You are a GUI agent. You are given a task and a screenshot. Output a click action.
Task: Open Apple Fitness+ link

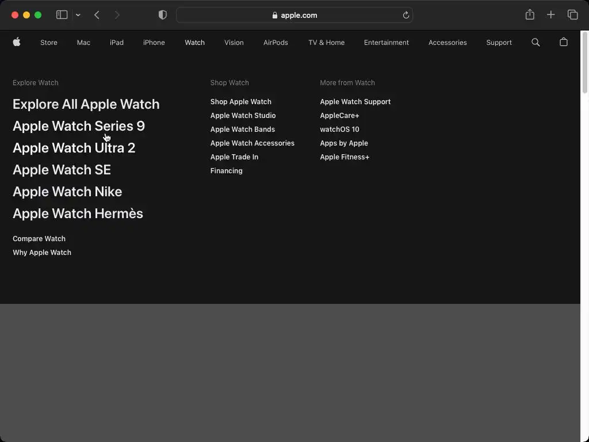[x=345, y=157]
